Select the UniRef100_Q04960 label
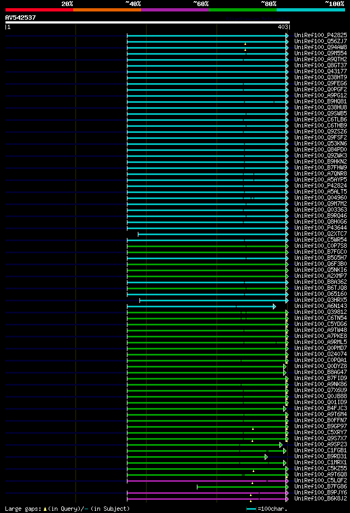Screen dimensions: 350x513 click(x=320, y=198)
